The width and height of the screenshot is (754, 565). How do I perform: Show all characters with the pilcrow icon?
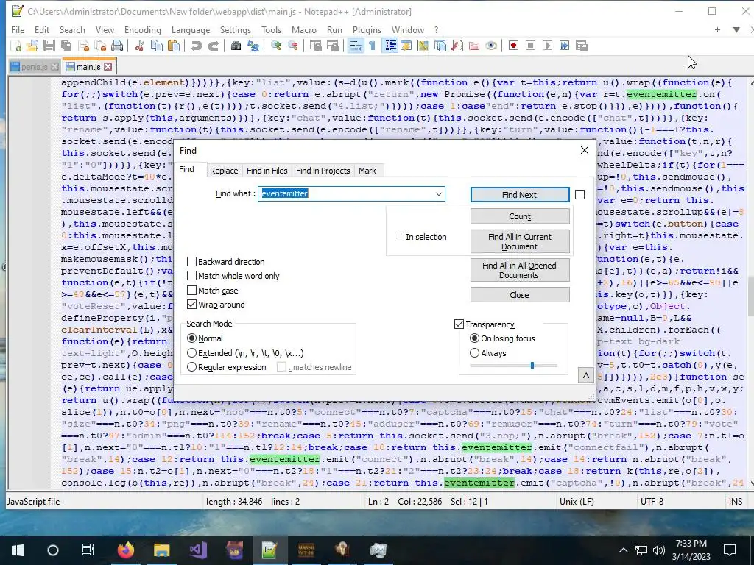tap(372, 46)
